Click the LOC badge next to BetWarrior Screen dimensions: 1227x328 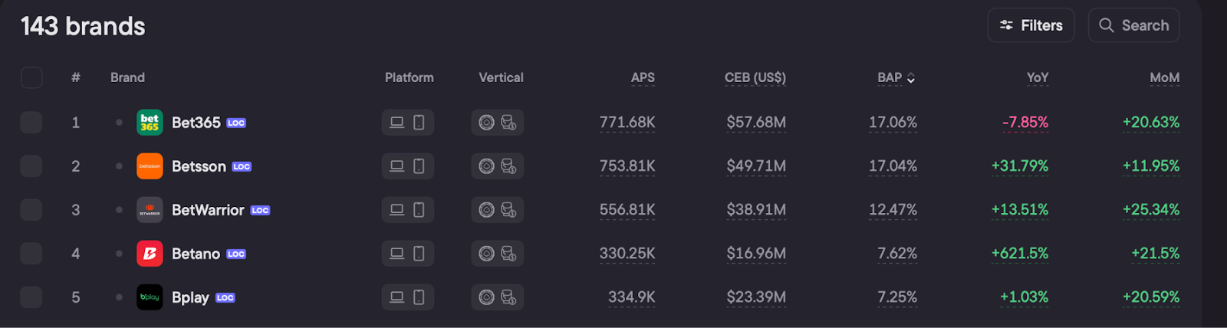point(261,211)
